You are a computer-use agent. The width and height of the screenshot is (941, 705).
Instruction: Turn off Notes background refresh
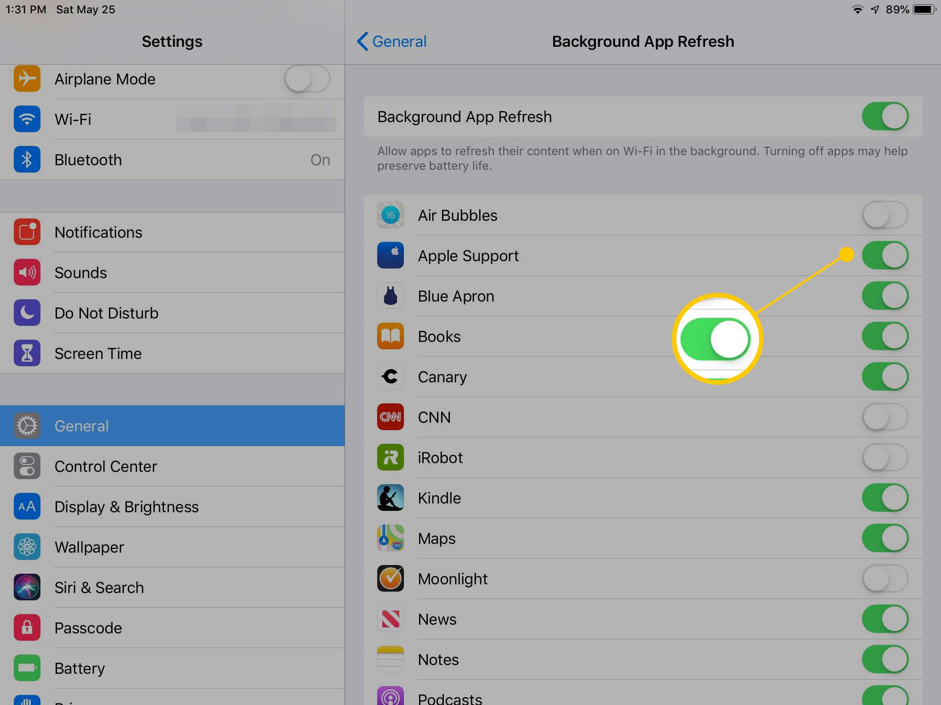(885, 659)
